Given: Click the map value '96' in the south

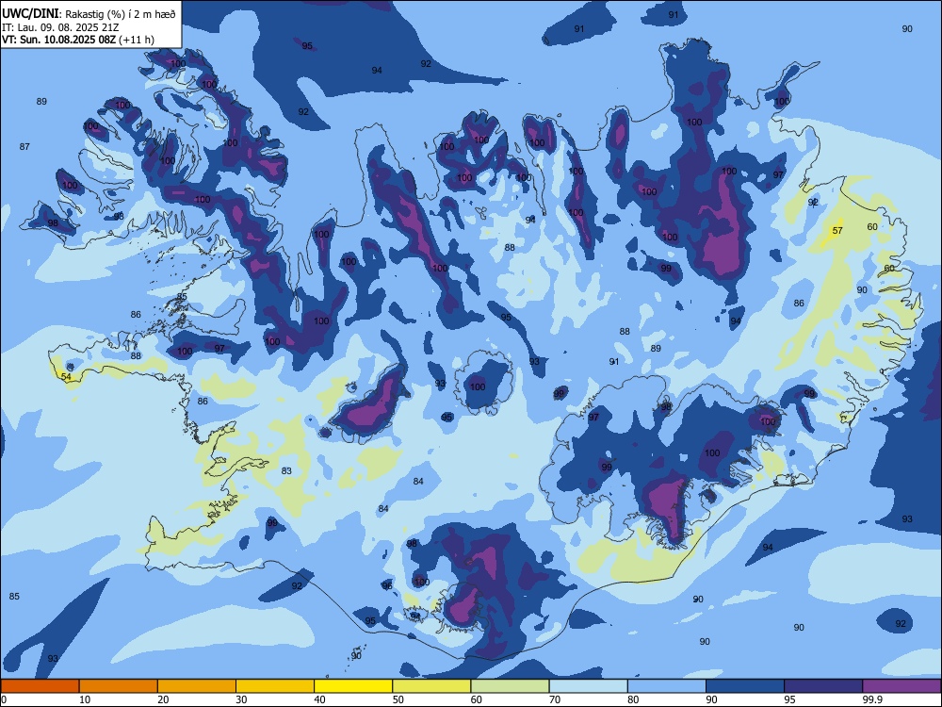Looking at the screenshot, I should point(387,586).
